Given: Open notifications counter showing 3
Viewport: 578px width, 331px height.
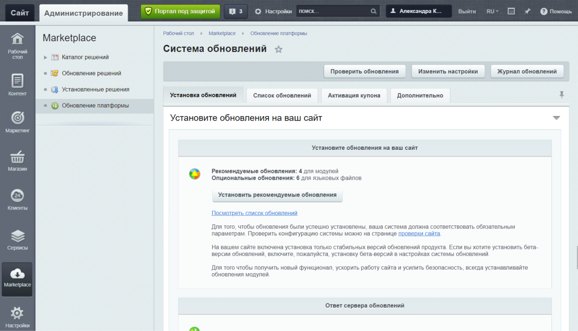Looking at the screenshot, I should tap(236, 11).
